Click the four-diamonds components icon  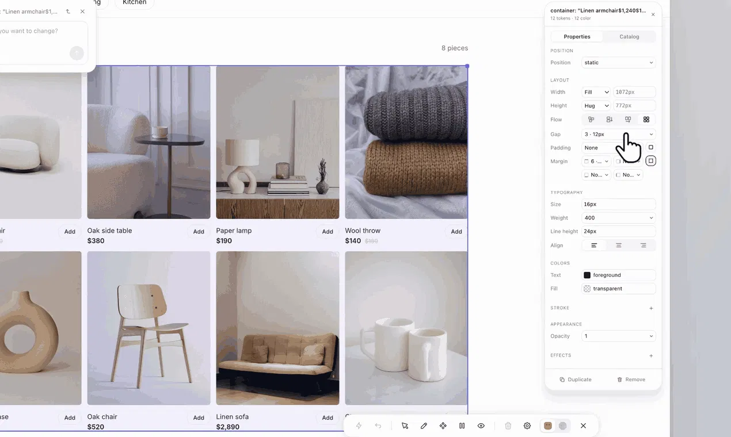pyautogui.click(x=443, y=426)
